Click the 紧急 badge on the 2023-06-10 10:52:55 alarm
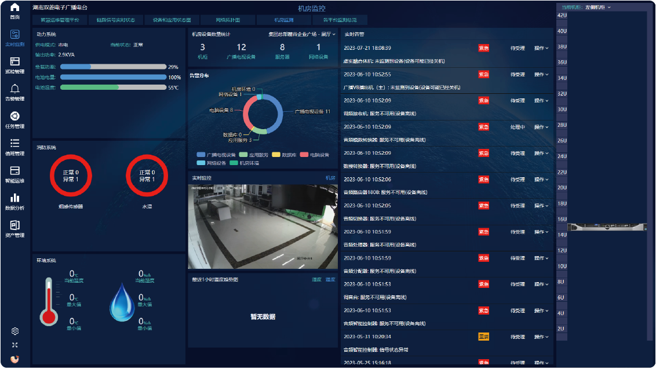The width and height of the screenshot is (656, 369). (x=484, y=75)
